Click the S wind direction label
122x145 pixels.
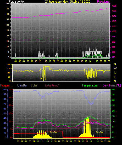tap(115, 73)
